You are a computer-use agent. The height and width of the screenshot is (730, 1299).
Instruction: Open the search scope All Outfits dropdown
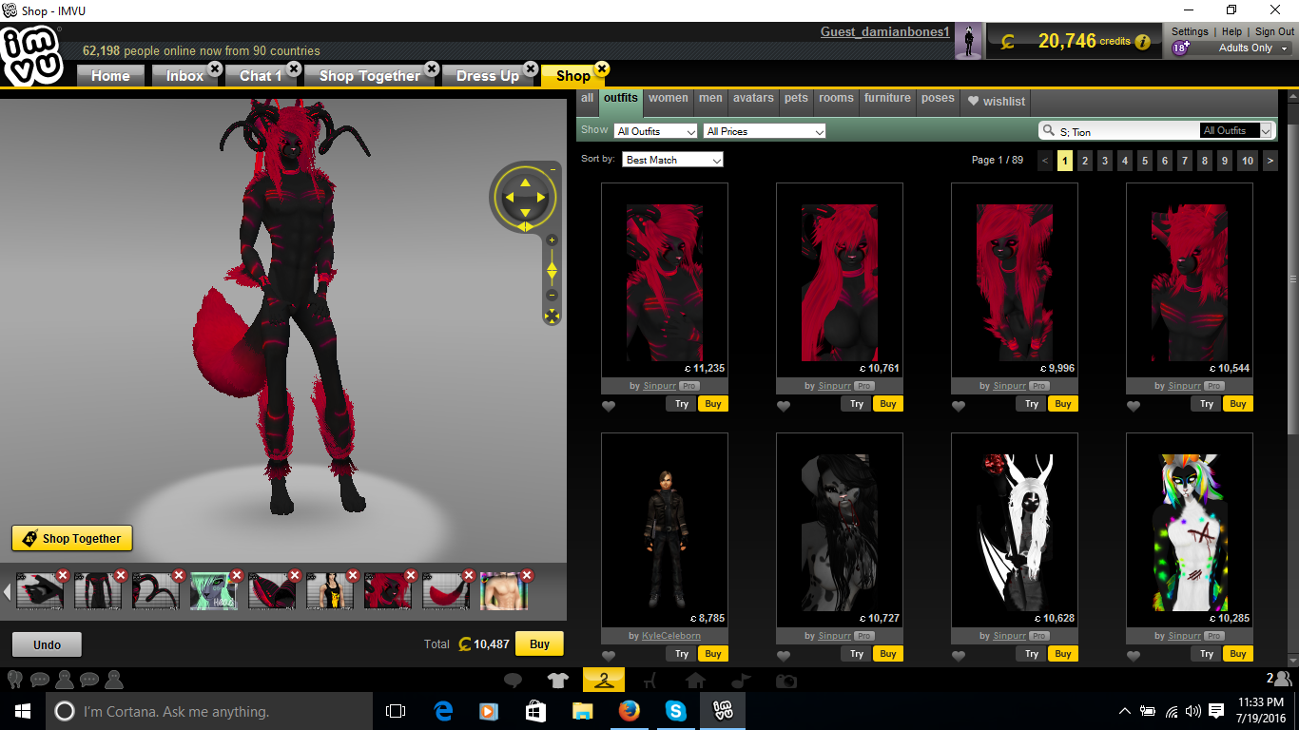[x=1236, y=130]
